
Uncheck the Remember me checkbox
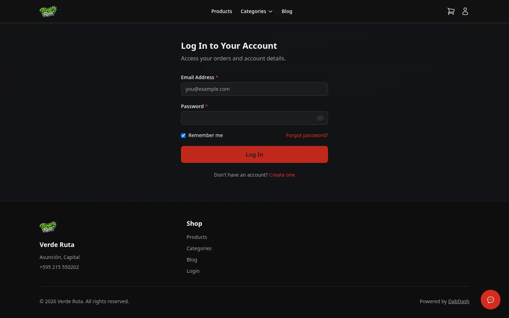(x=183, y=135)
